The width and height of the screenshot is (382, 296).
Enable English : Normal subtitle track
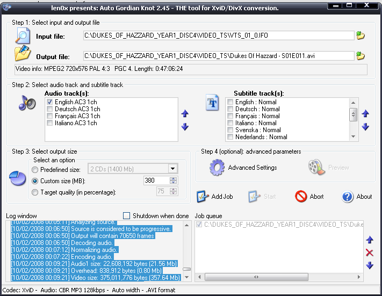[x=230, y=102]
